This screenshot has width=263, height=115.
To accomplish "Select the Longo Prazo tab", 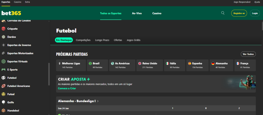I will [x=102, y=40].
